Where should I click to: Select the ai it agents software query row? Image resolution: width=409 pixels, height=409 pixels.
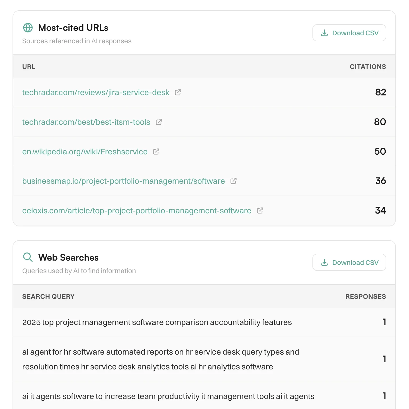click(168, 396)
